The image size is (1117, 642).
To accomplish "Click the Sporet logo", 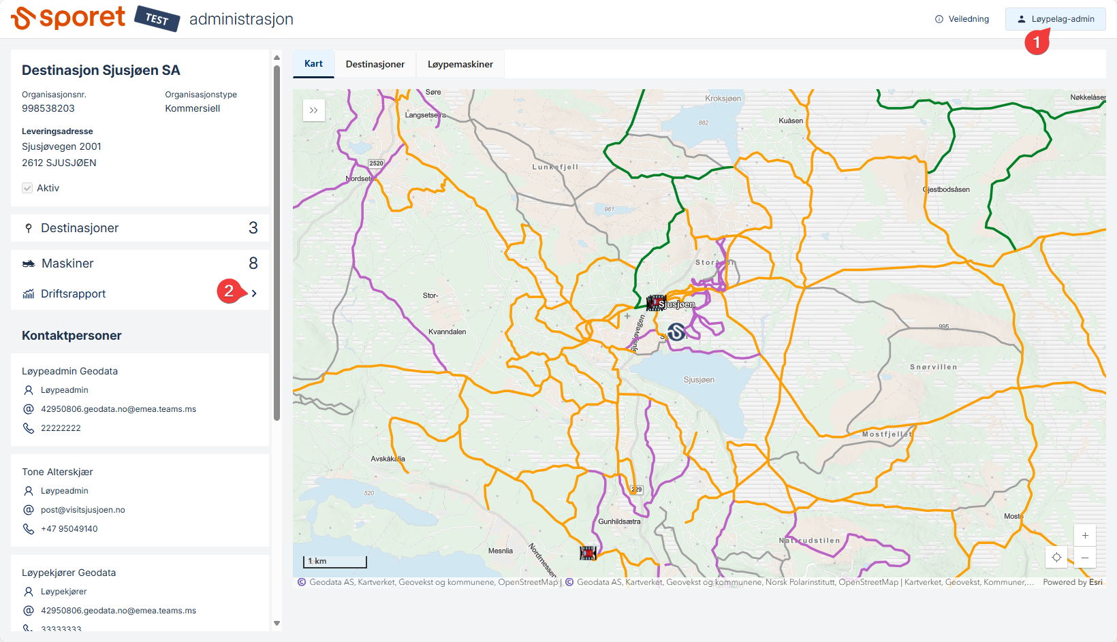I will click(x=68, y=18).
